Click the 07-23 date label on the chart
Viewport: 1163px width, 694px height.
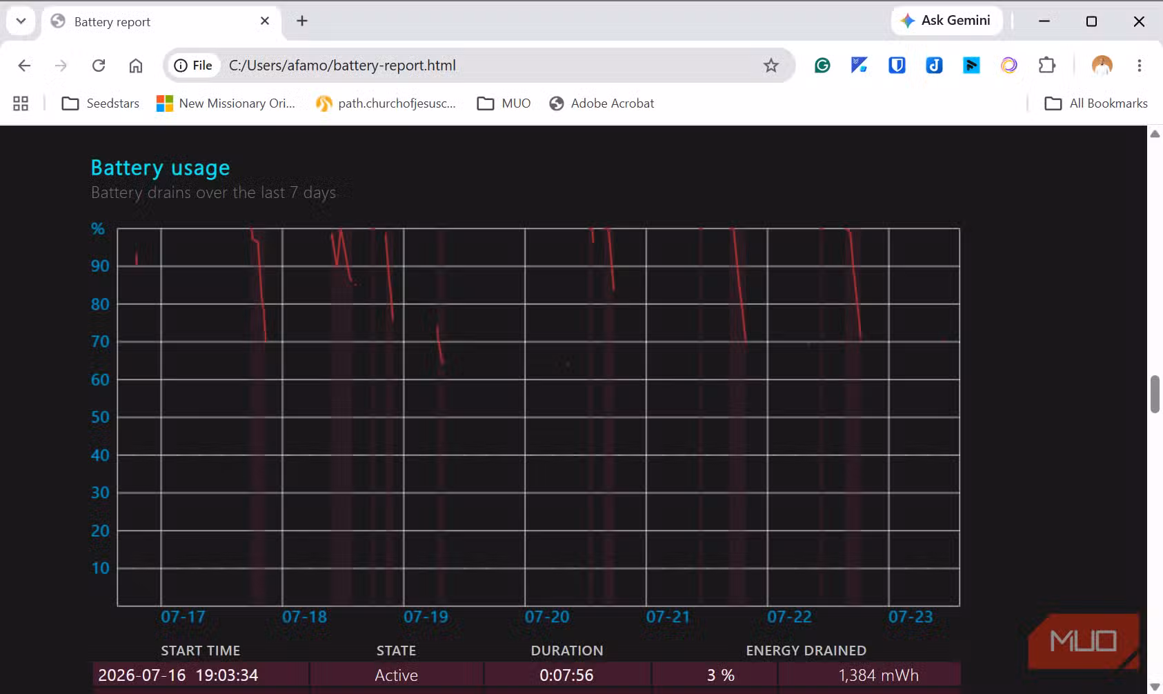pyautogui.click(x=911, y=617)
